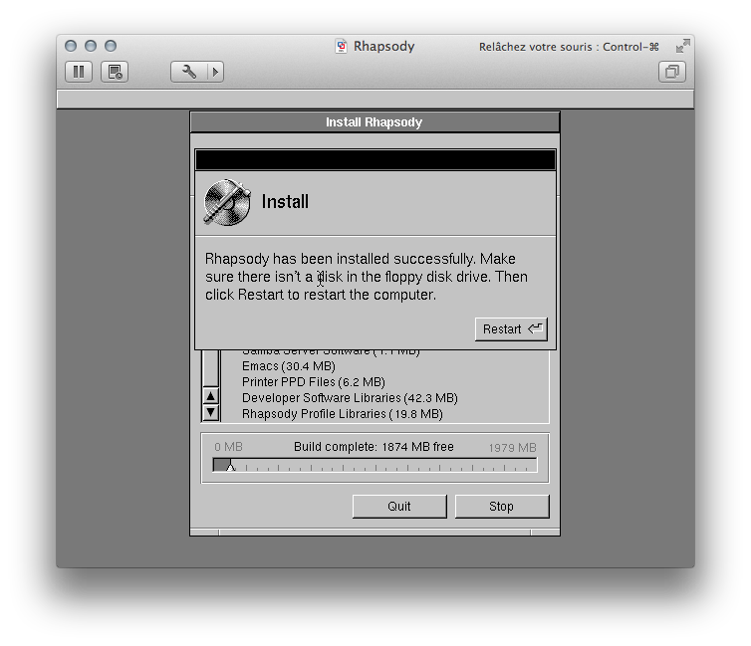Click the 0 MB label

click(x=228, y=447)
